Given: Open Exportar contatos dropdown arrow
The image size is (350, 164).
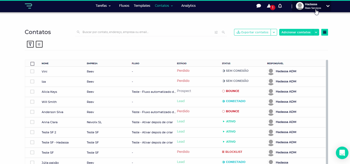Looking at the screenshot, I should tap(274, 32).
